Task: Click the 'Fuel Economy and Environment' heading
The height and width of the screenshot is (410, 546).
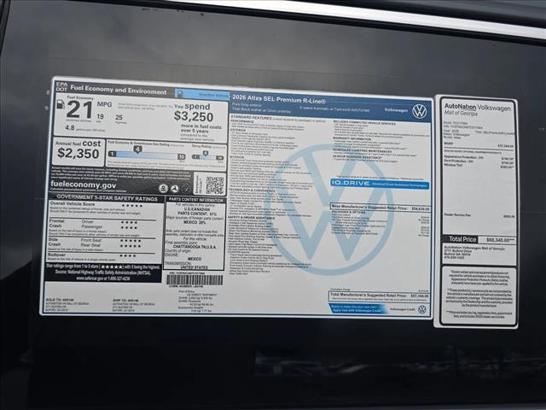Action: click(x=119, y=90)
